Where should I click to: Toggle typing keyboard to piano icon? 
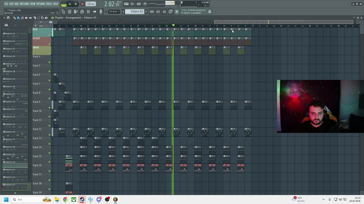point(126,4)
